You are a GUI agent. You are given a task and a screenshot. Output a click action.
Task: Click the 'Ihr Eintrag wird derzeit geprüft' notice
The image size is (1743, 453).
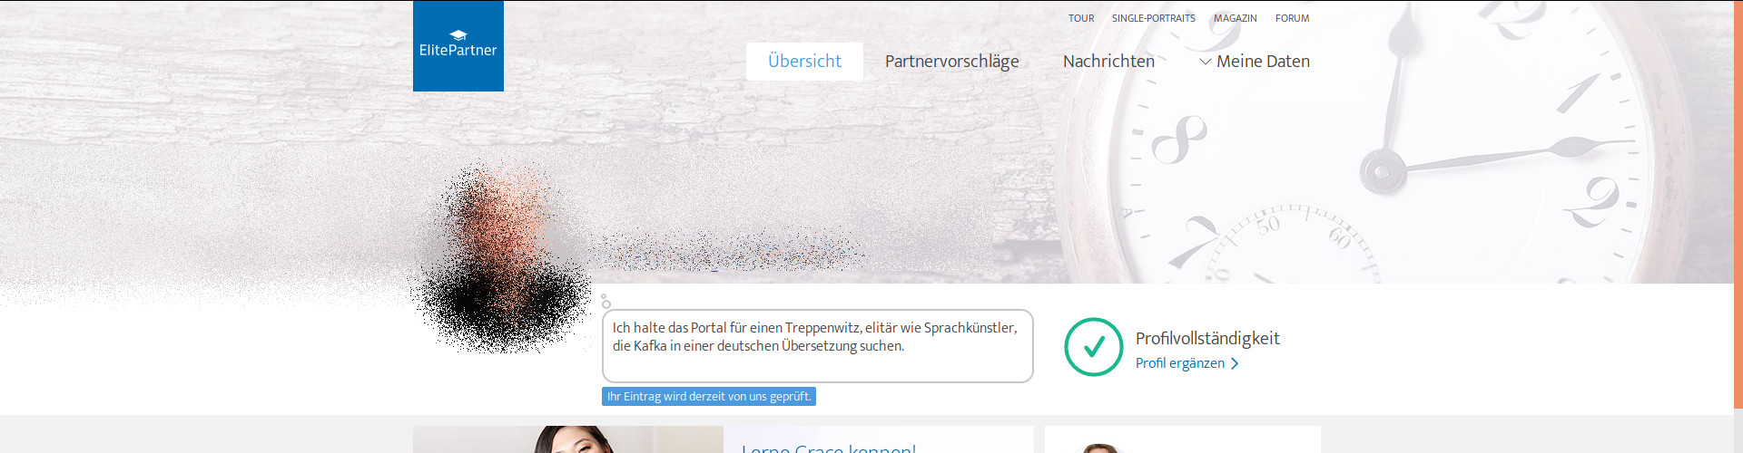(709, 397)
